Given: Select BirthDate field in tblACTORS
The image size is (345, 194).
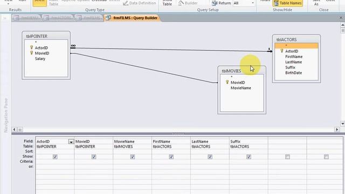Looking at the screenshot, I should click(x=293, y=73).
